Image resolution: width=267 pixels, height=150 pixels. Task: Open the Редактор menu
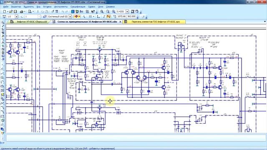16,7
